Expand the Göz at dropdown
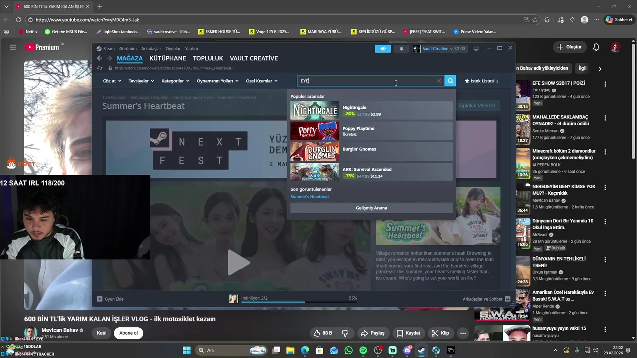Screen dimensions: 637x358 [112, 81]
